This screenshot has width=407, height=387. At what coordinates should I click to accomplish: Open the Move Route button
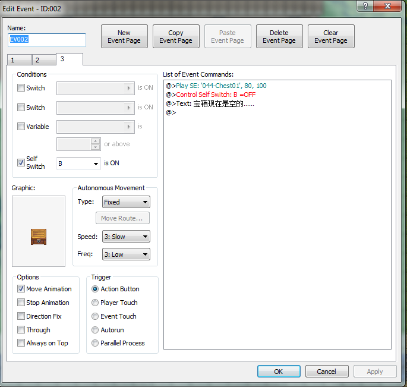click(x=122, y=218)
